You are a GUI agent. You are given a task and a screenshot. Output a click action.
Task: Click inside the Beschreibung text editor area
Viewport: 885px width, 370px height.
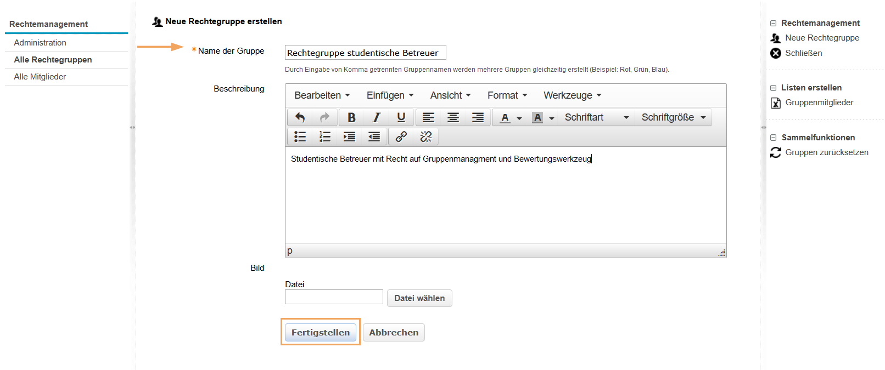click(x=506, y=195)
